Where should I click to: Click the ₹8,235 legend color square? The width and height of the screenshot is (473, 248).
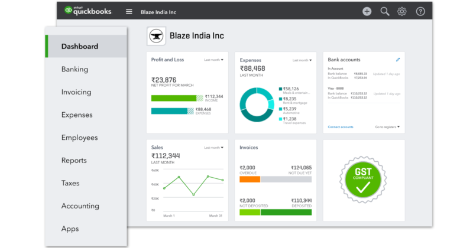(x=280, y=99)
